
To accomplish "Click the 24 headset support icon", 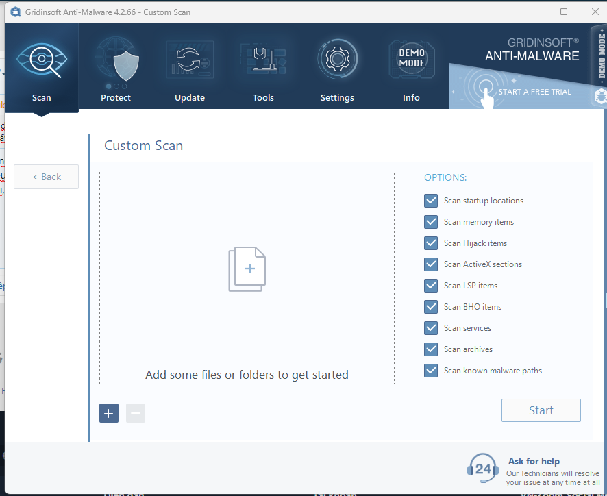I will [483, 468].
